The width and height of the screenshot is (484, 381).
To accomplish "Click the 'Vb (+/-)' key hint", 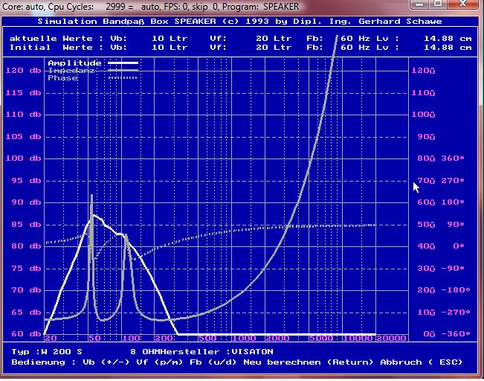I will [x=106, y=362].
